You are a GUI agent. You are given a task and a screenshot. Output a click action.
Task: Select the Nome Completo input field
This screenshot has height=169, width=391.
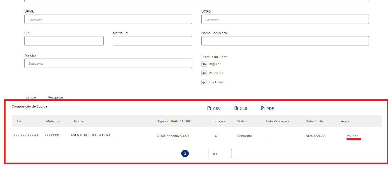(x=285, y=41)
